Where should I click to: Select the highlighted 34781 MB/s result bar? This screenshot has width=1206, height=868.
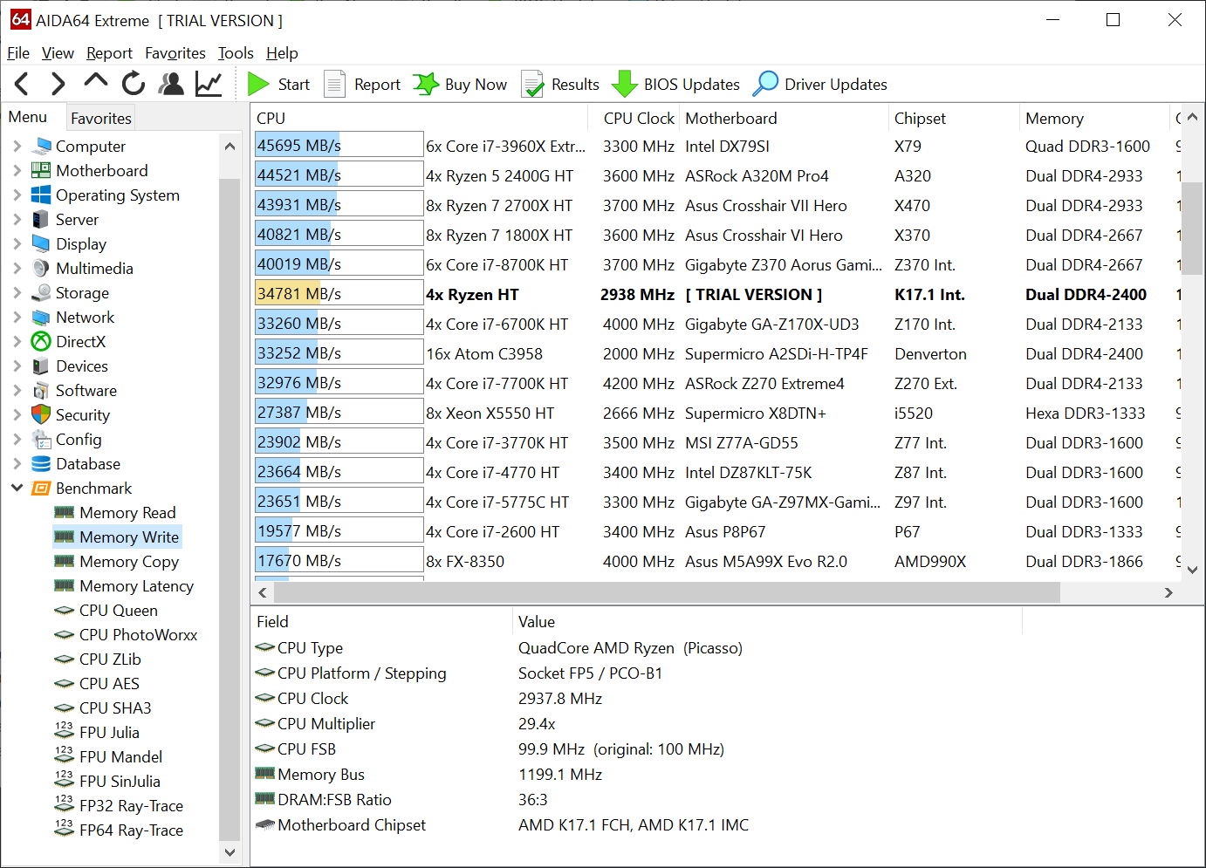[x=339, y=294]
